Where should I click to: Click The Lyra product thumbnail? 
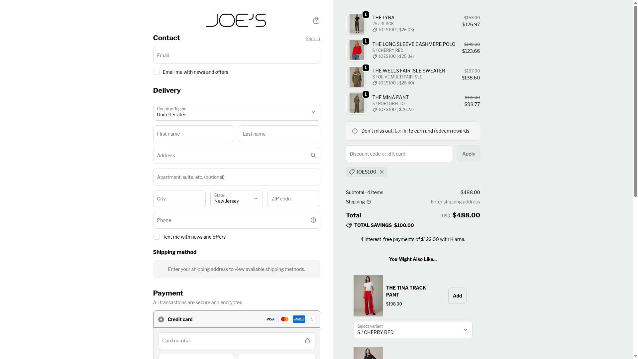[357, 24]
